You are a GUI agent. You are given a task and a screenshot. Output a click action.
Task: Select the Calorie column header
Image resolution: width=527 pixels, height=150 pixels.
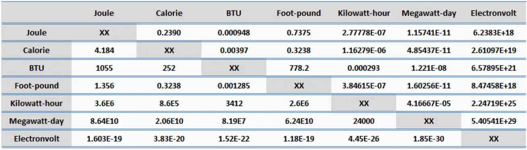pyautogui.click(x=169, y=13)
